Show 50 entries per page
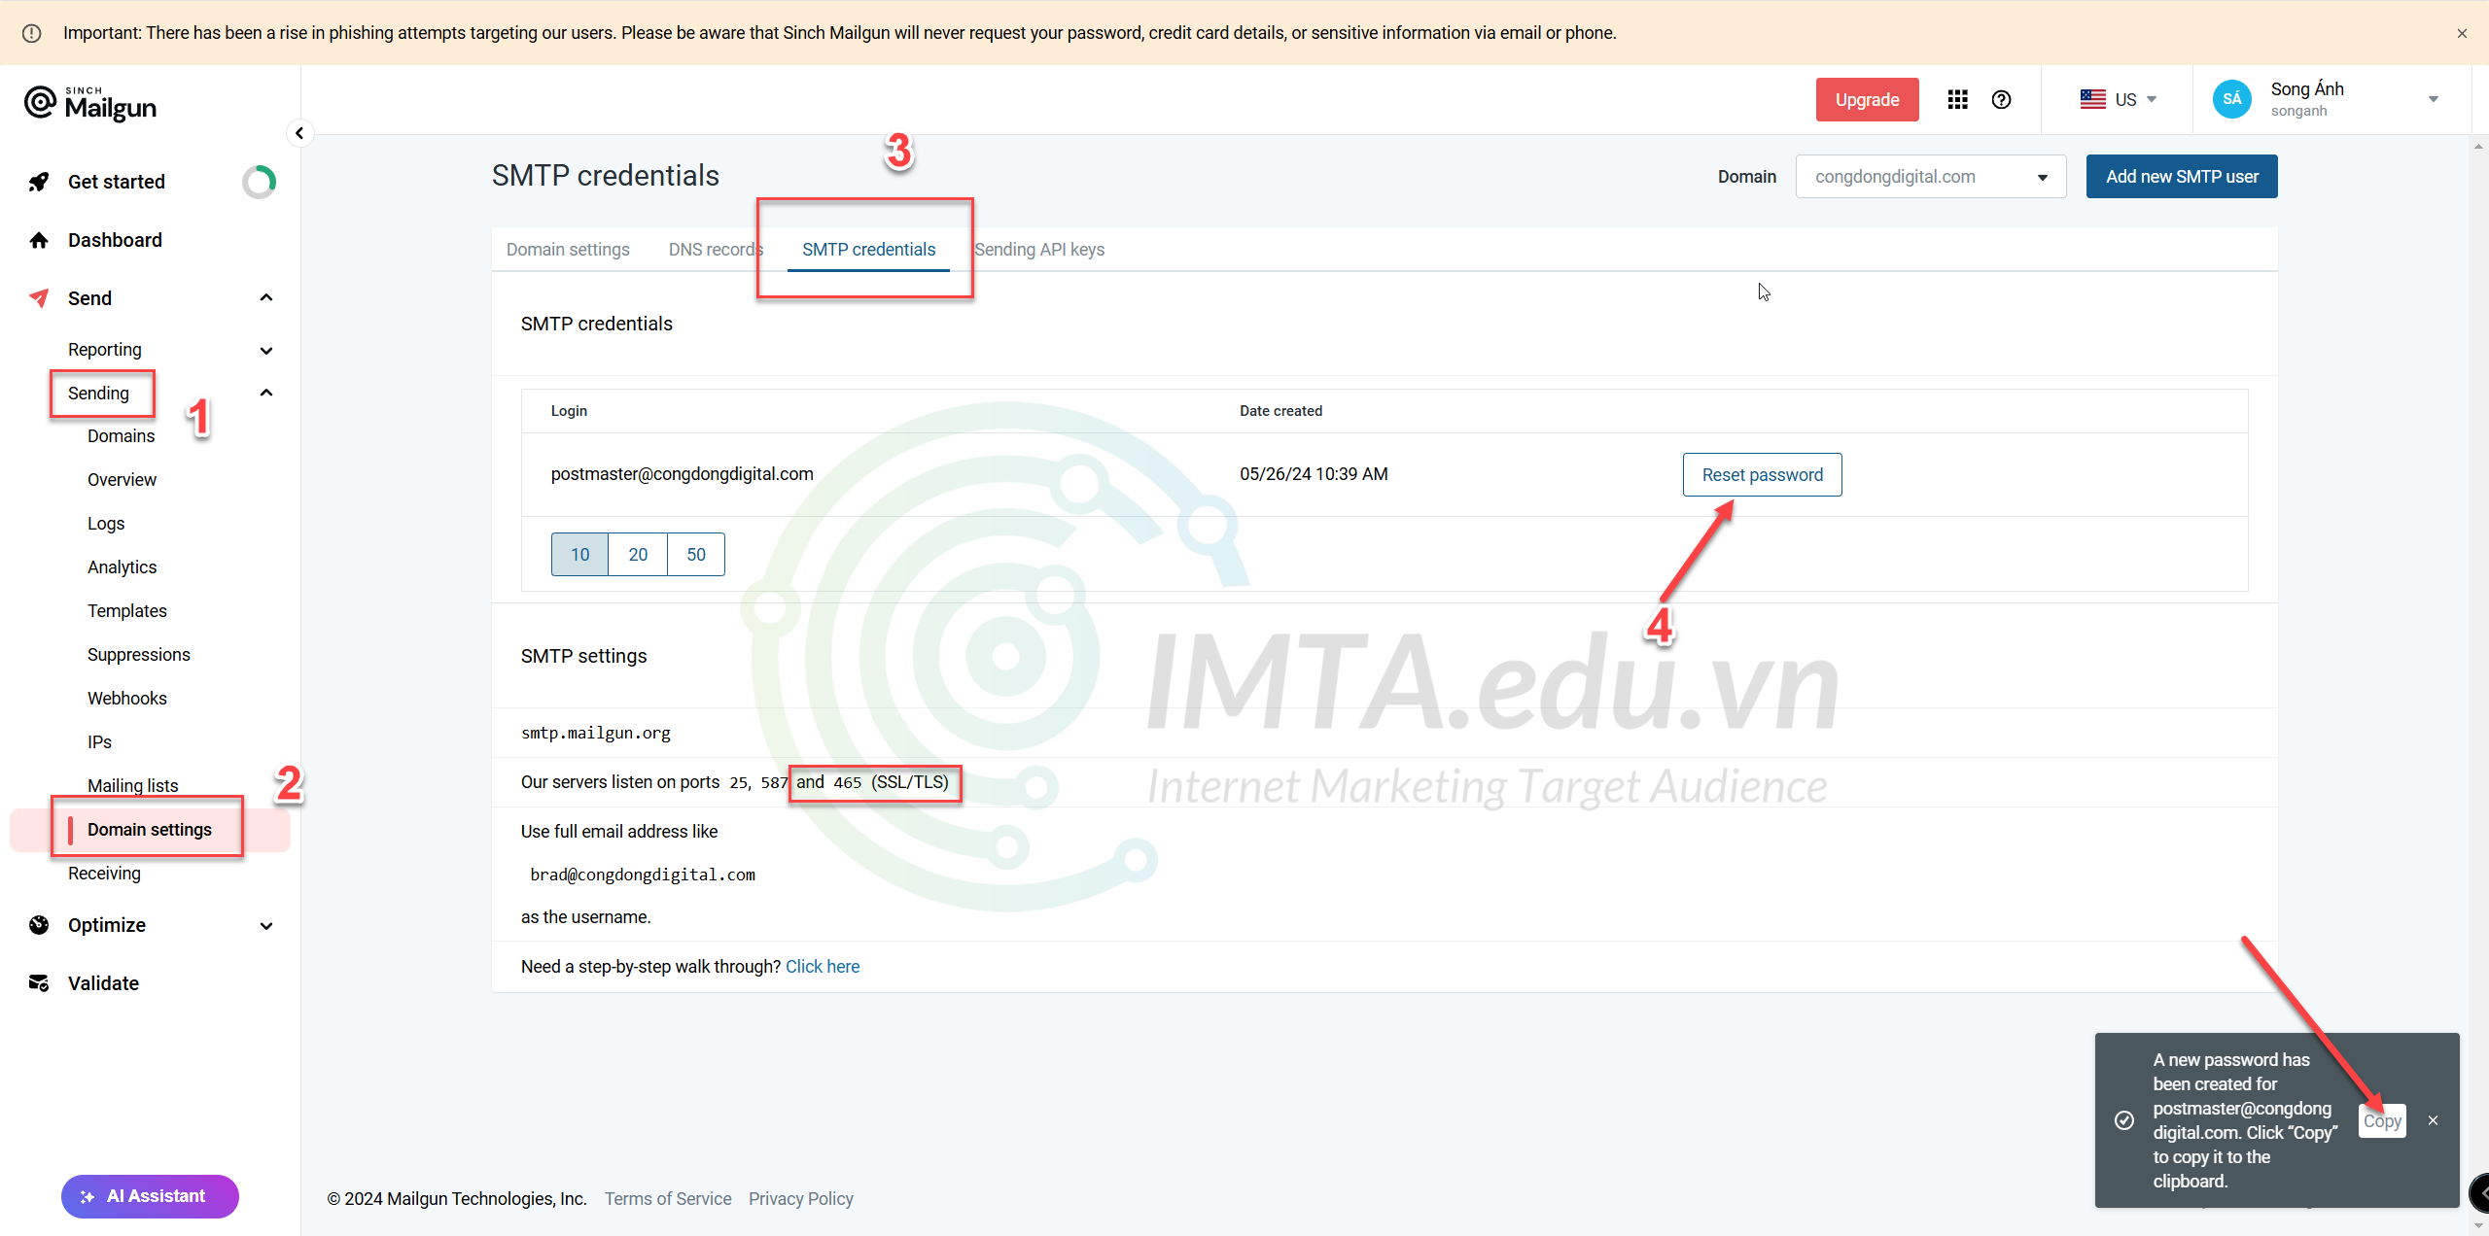This screenshot has height=1236, width=2489. coord(696,554)
